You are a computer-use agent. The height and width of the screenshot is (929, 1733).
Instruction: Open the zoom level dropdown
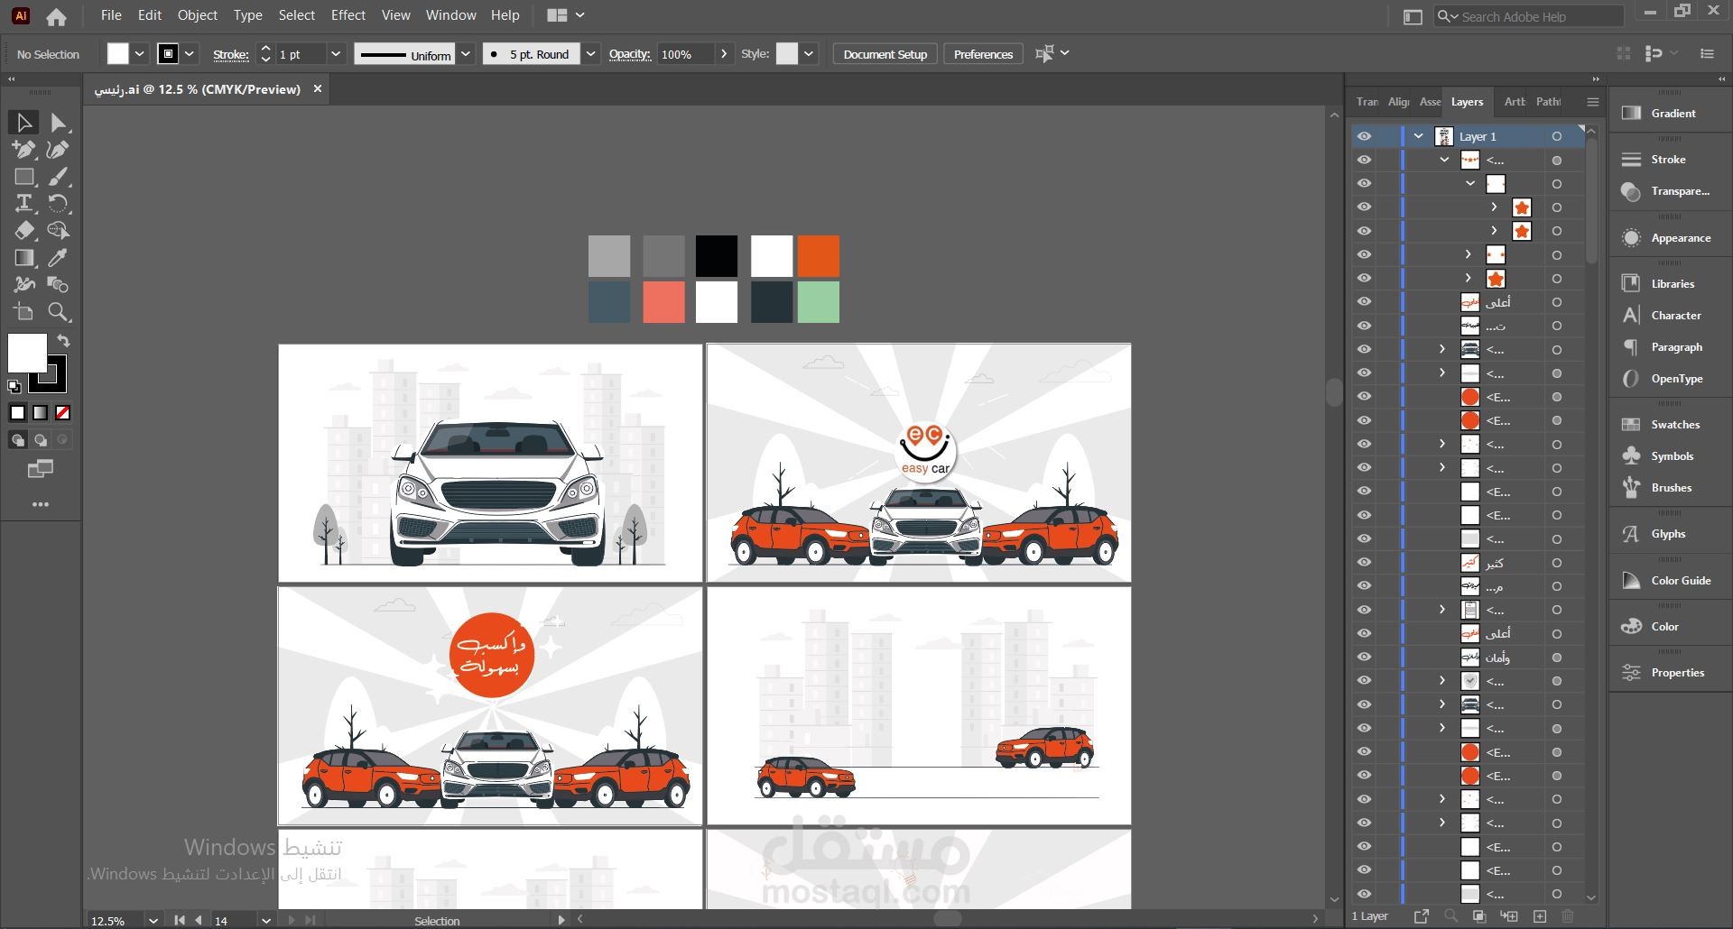click(x=153, y=921)
